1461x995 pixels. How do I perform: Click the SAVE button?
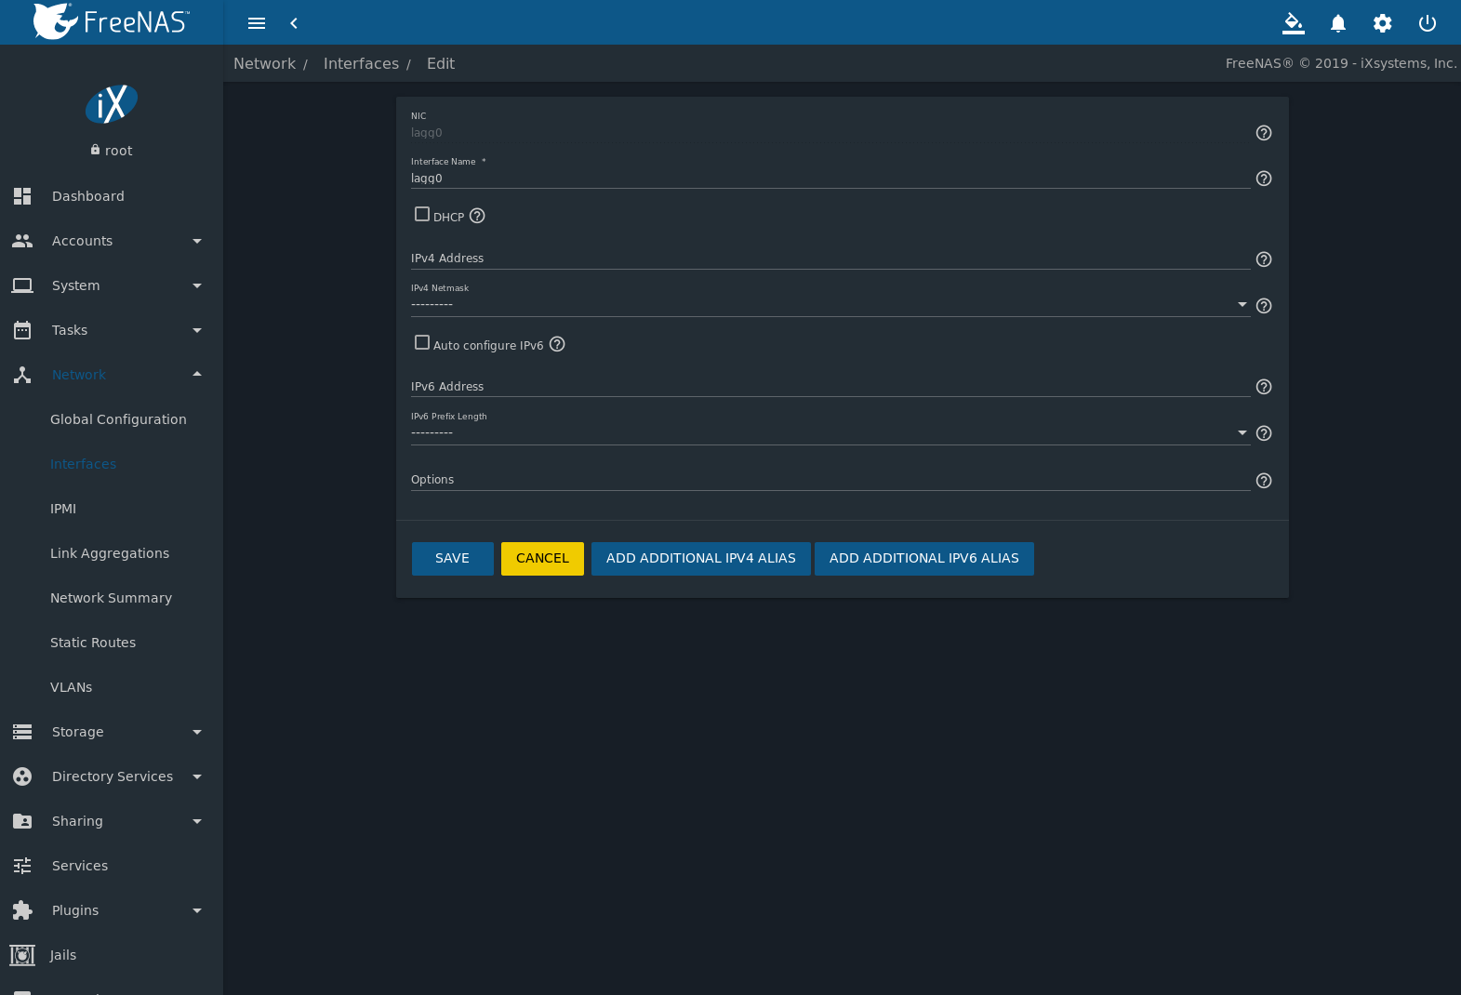(453, 559)
